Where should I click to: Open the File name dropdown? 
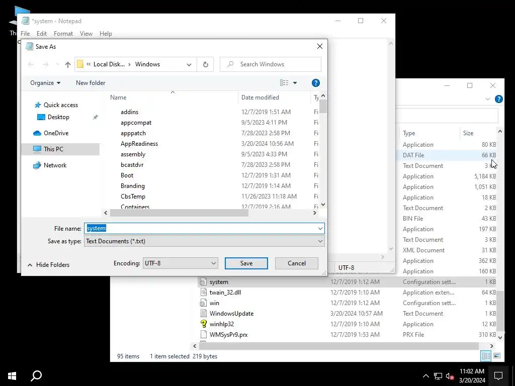(x=320, y=229)
